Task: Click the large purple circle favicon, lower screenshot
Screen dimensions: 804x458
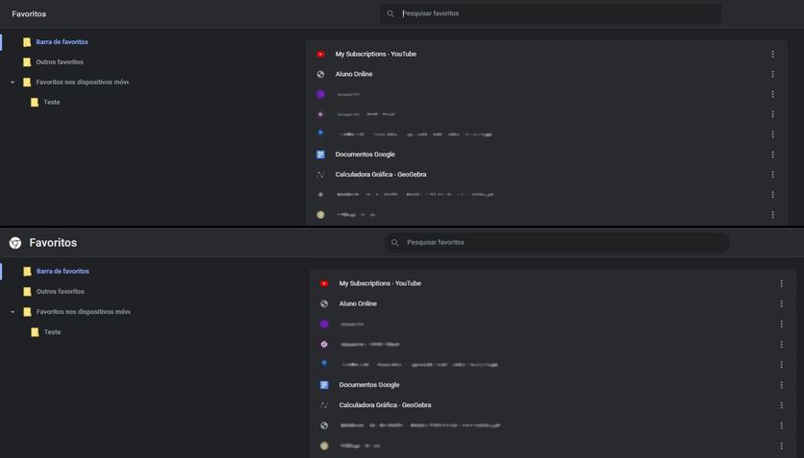Action: 324,324
